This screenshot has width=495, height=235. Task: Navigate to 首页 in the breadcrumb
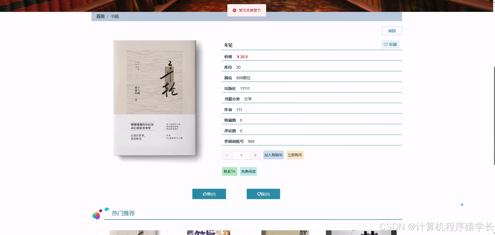point(100,16)
